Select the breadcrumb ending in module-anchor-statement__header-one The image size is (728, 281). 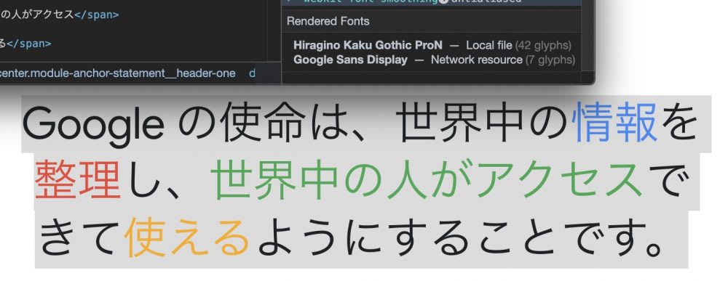(x=117, y=73)
